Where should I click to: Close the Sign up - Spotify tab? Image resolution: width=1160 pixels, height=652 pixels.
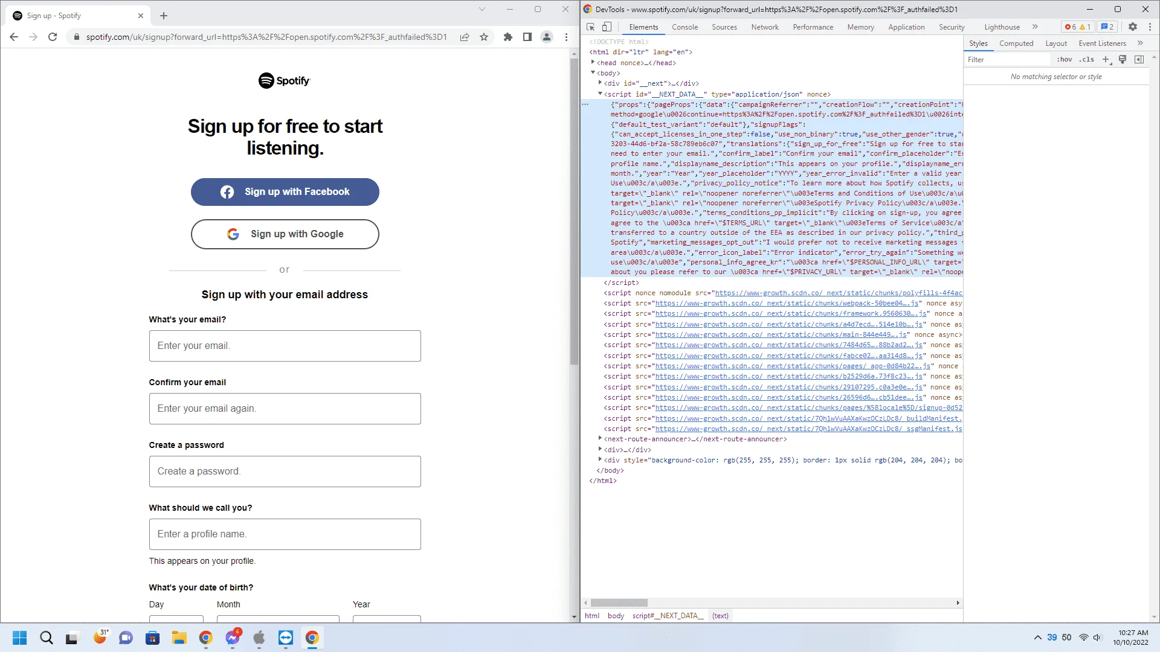(141, 16)
